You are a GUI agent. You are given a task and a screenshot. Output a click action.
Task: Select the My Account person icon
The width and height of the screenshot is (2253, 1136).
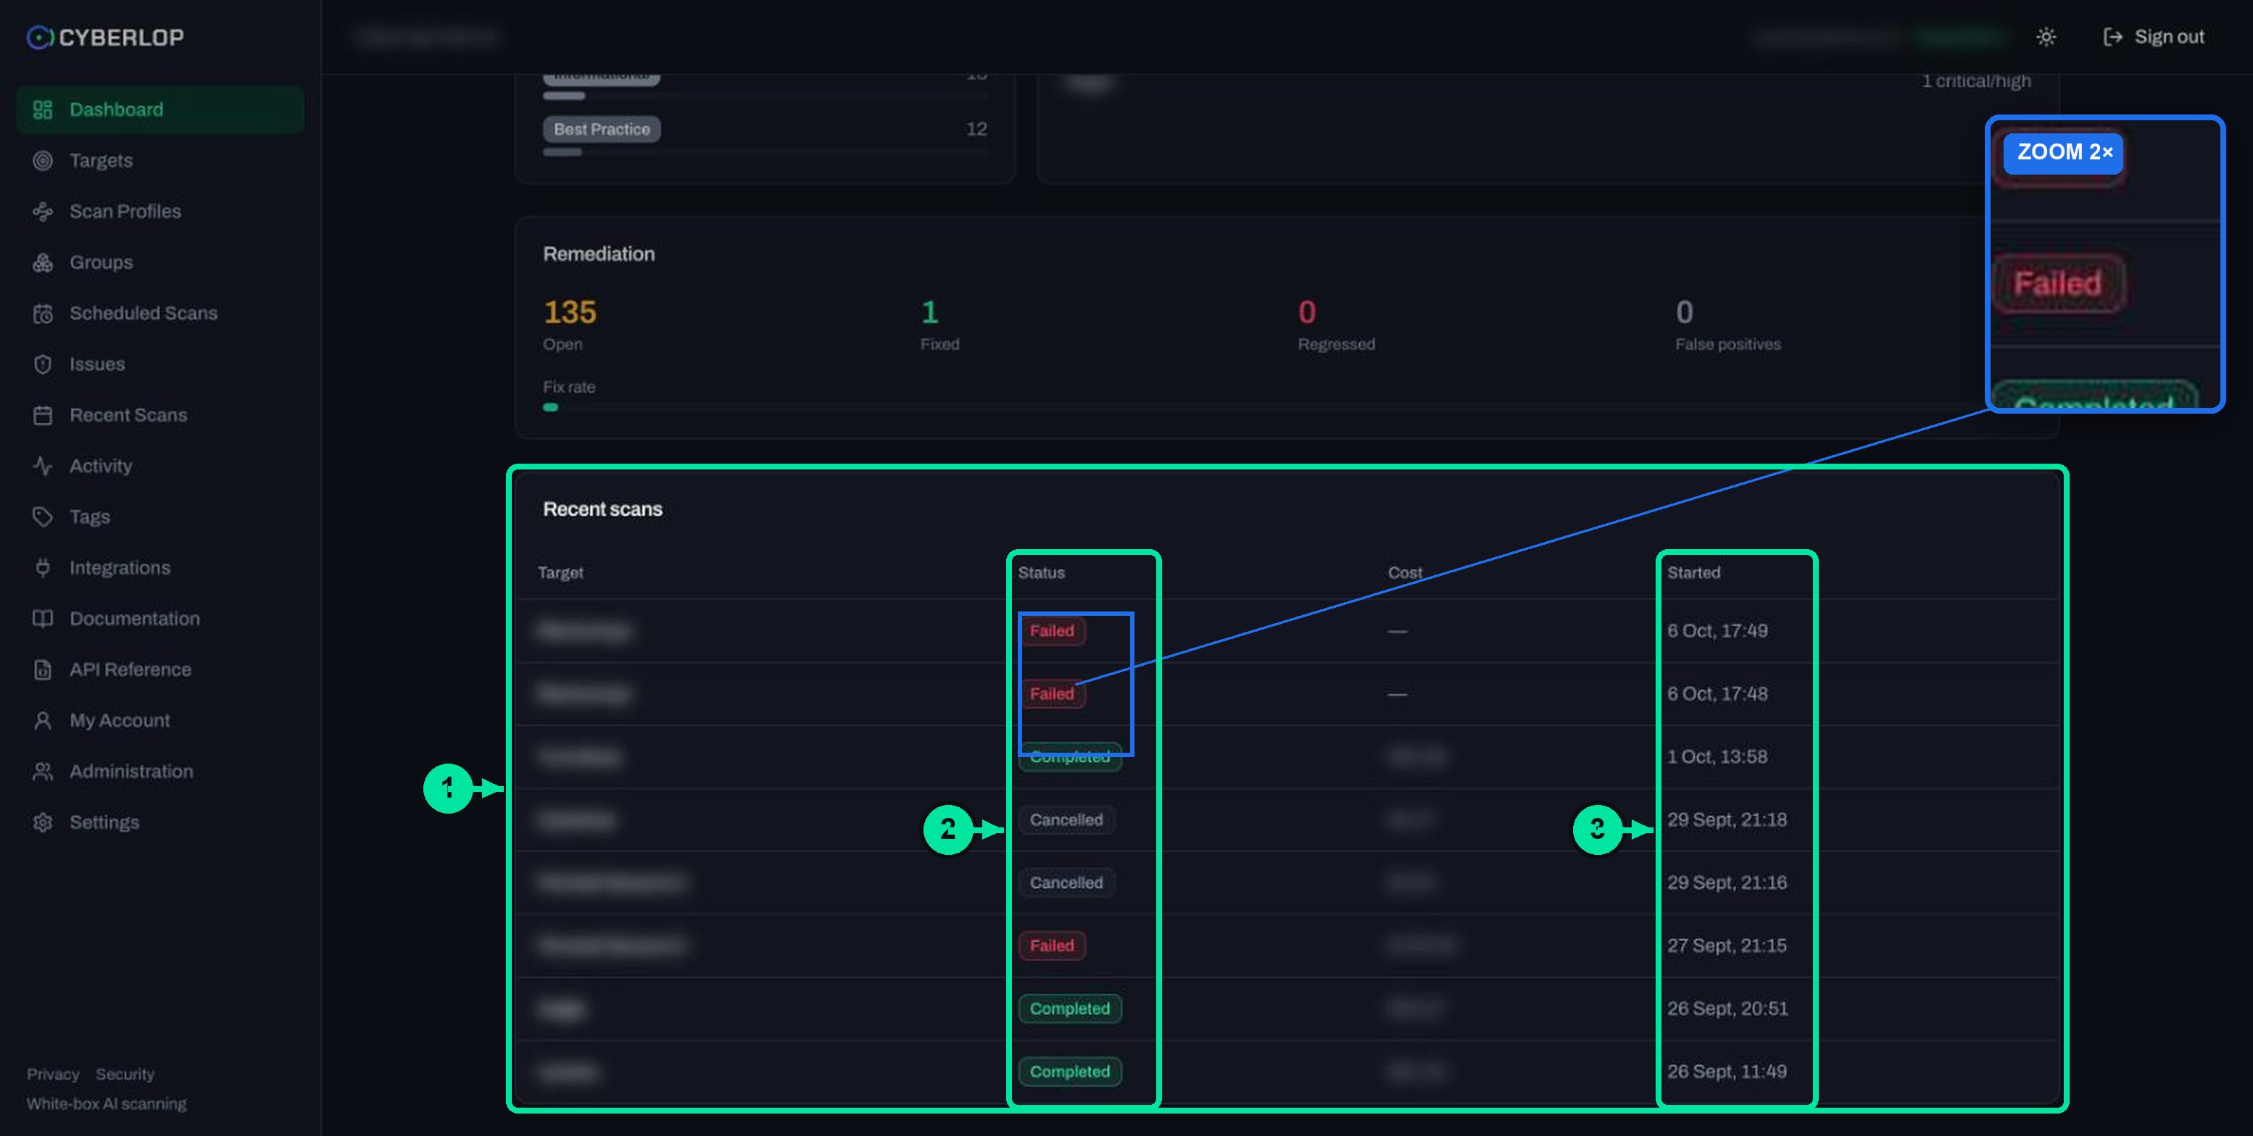coord(42,720)
